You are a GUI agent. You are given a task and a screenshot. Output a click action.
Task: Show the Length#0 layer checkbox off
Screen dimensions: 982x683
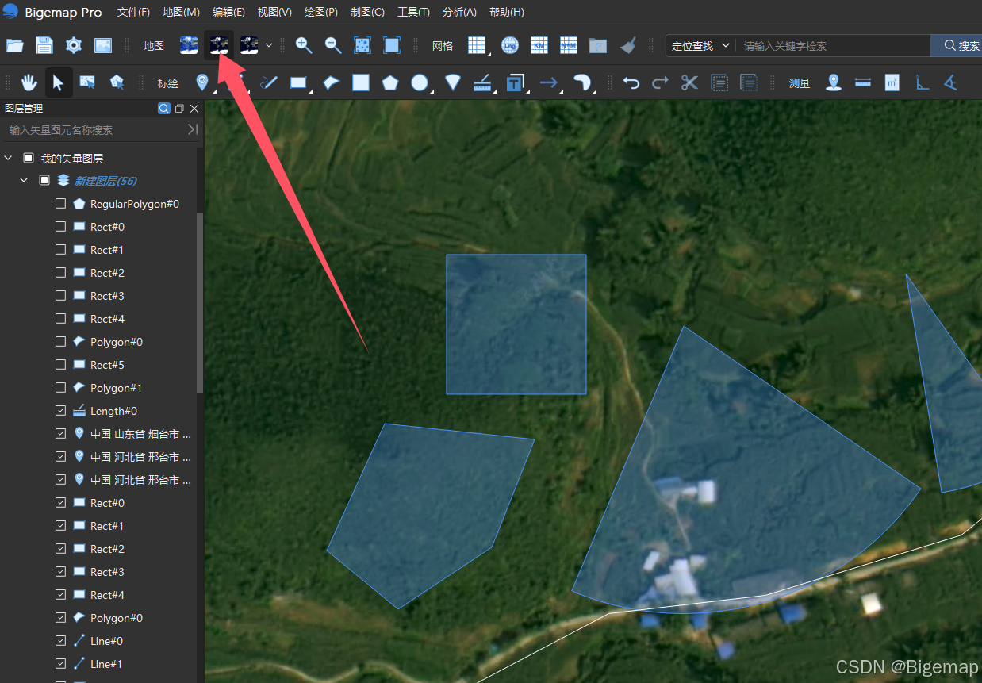click(x=59, y=410)
